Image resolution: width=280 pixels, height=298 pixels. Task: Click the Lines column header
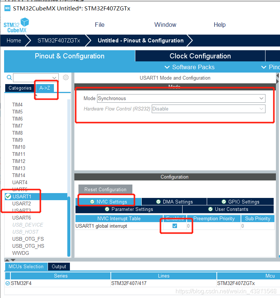coord(164,276)
